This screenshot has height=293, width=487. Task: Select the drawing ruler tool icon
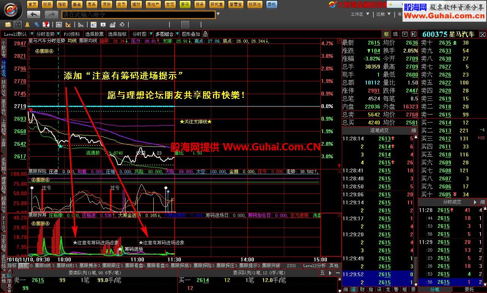point(68,25)
